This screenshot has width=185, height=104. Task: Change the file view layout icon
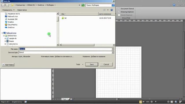tap(105, 10)
